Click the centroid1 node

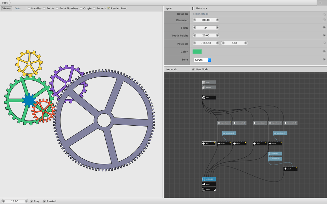pyautogui.click(x=275, y=154)
